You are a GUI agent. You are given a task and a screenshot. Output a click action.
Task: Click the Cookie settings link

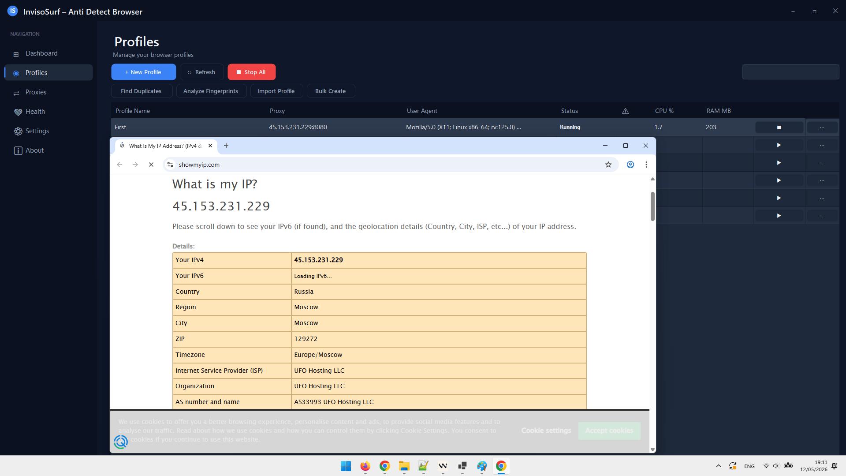tap(546, 431)
